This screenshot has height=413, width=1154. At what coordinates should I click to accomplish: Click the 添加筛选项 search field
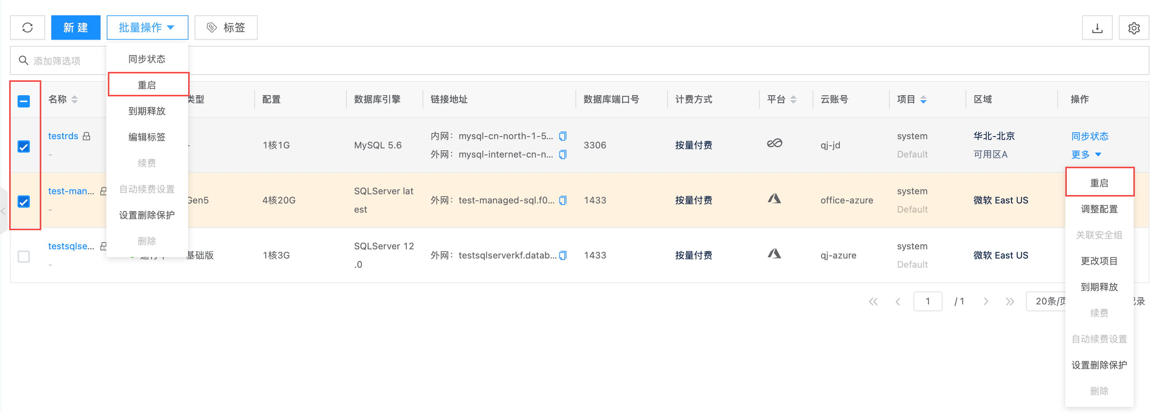pyautogui.click(x=57, y=61)
